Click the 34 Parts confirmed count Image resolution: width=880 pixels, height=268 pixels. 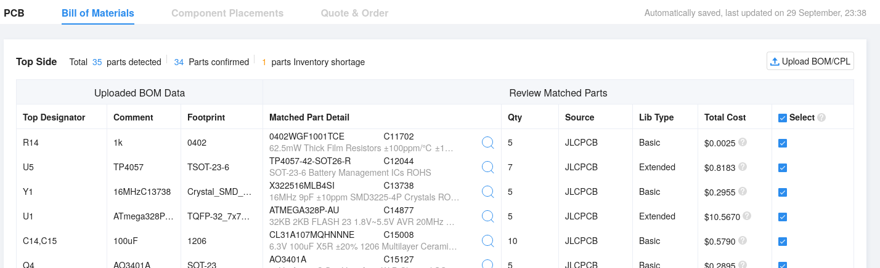pyautogui.click(x=179, y=62)
